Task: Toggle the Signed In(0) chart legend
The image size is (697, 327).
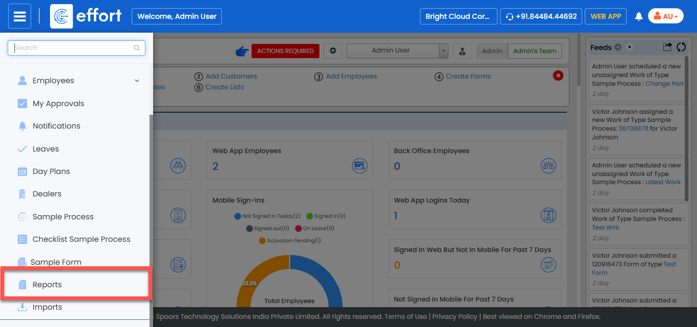Action: (326, 216)
